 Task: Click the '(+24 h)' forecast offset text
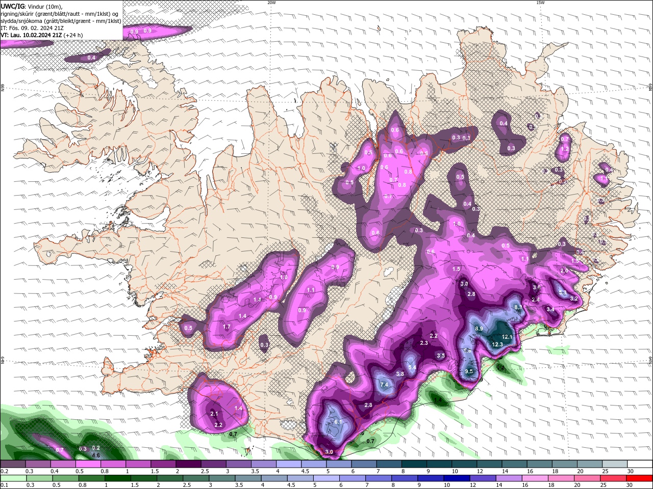click(73, 35)
